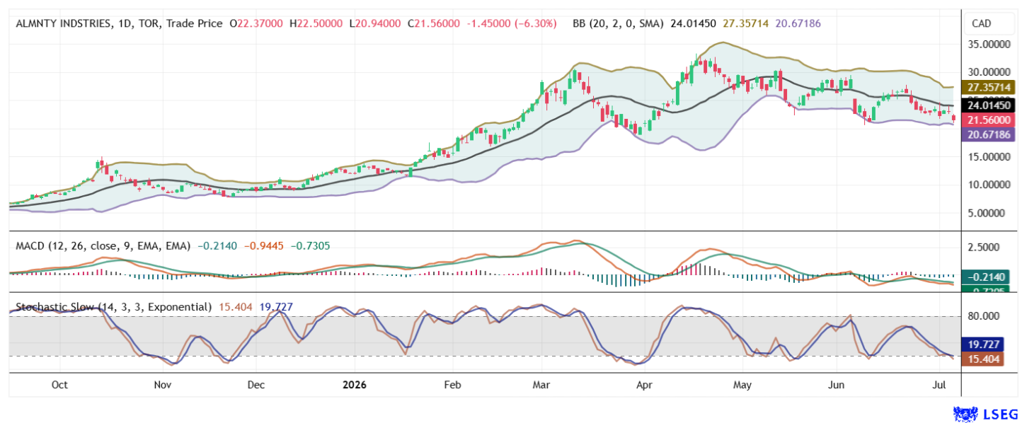Select the 20.67186 purple lower band axis tag
1027x423 pixels.
pyautogui.click(x=989, y=134)
